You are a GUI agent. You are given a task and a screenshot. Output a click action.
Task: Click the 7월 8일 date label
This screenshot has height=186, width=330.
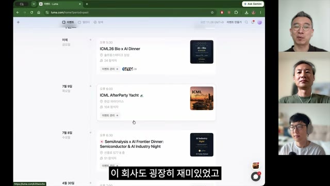[x=67, y=133]
